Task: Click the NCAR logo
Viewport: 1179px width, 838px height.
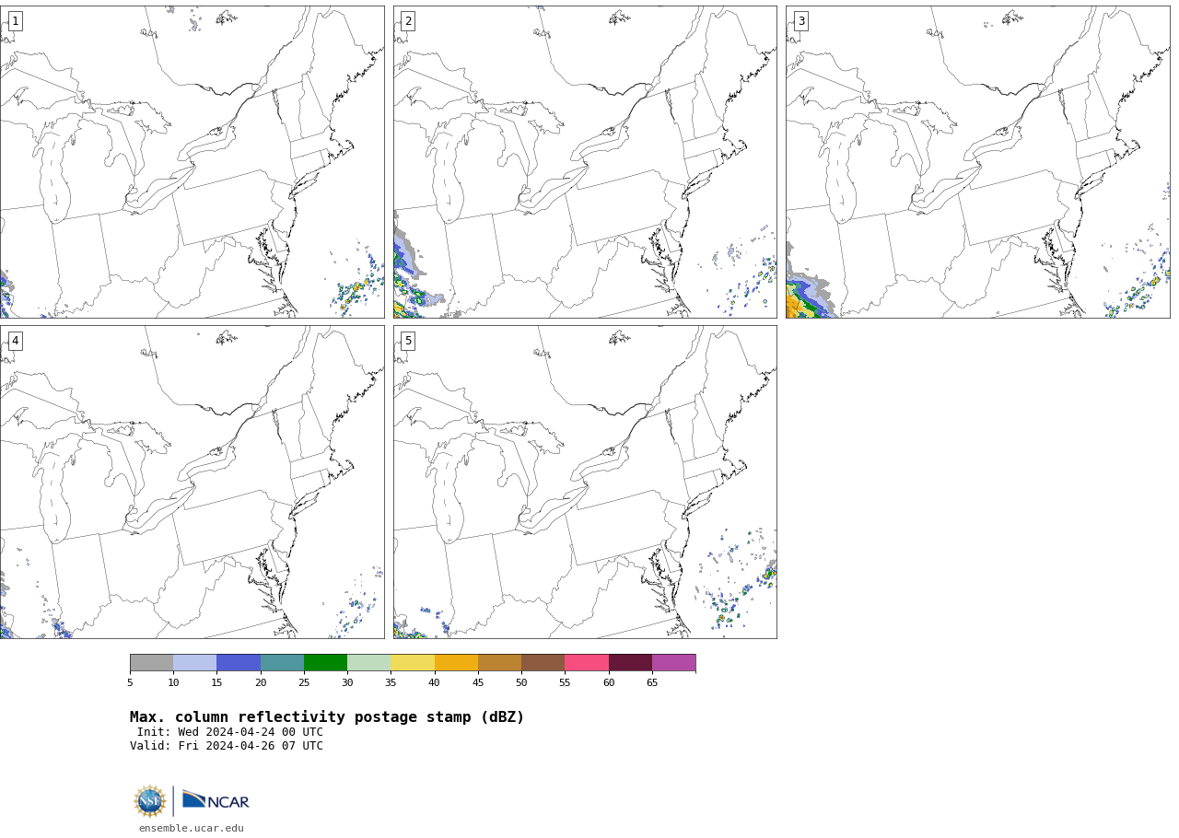Action: [x=216, y=801]
